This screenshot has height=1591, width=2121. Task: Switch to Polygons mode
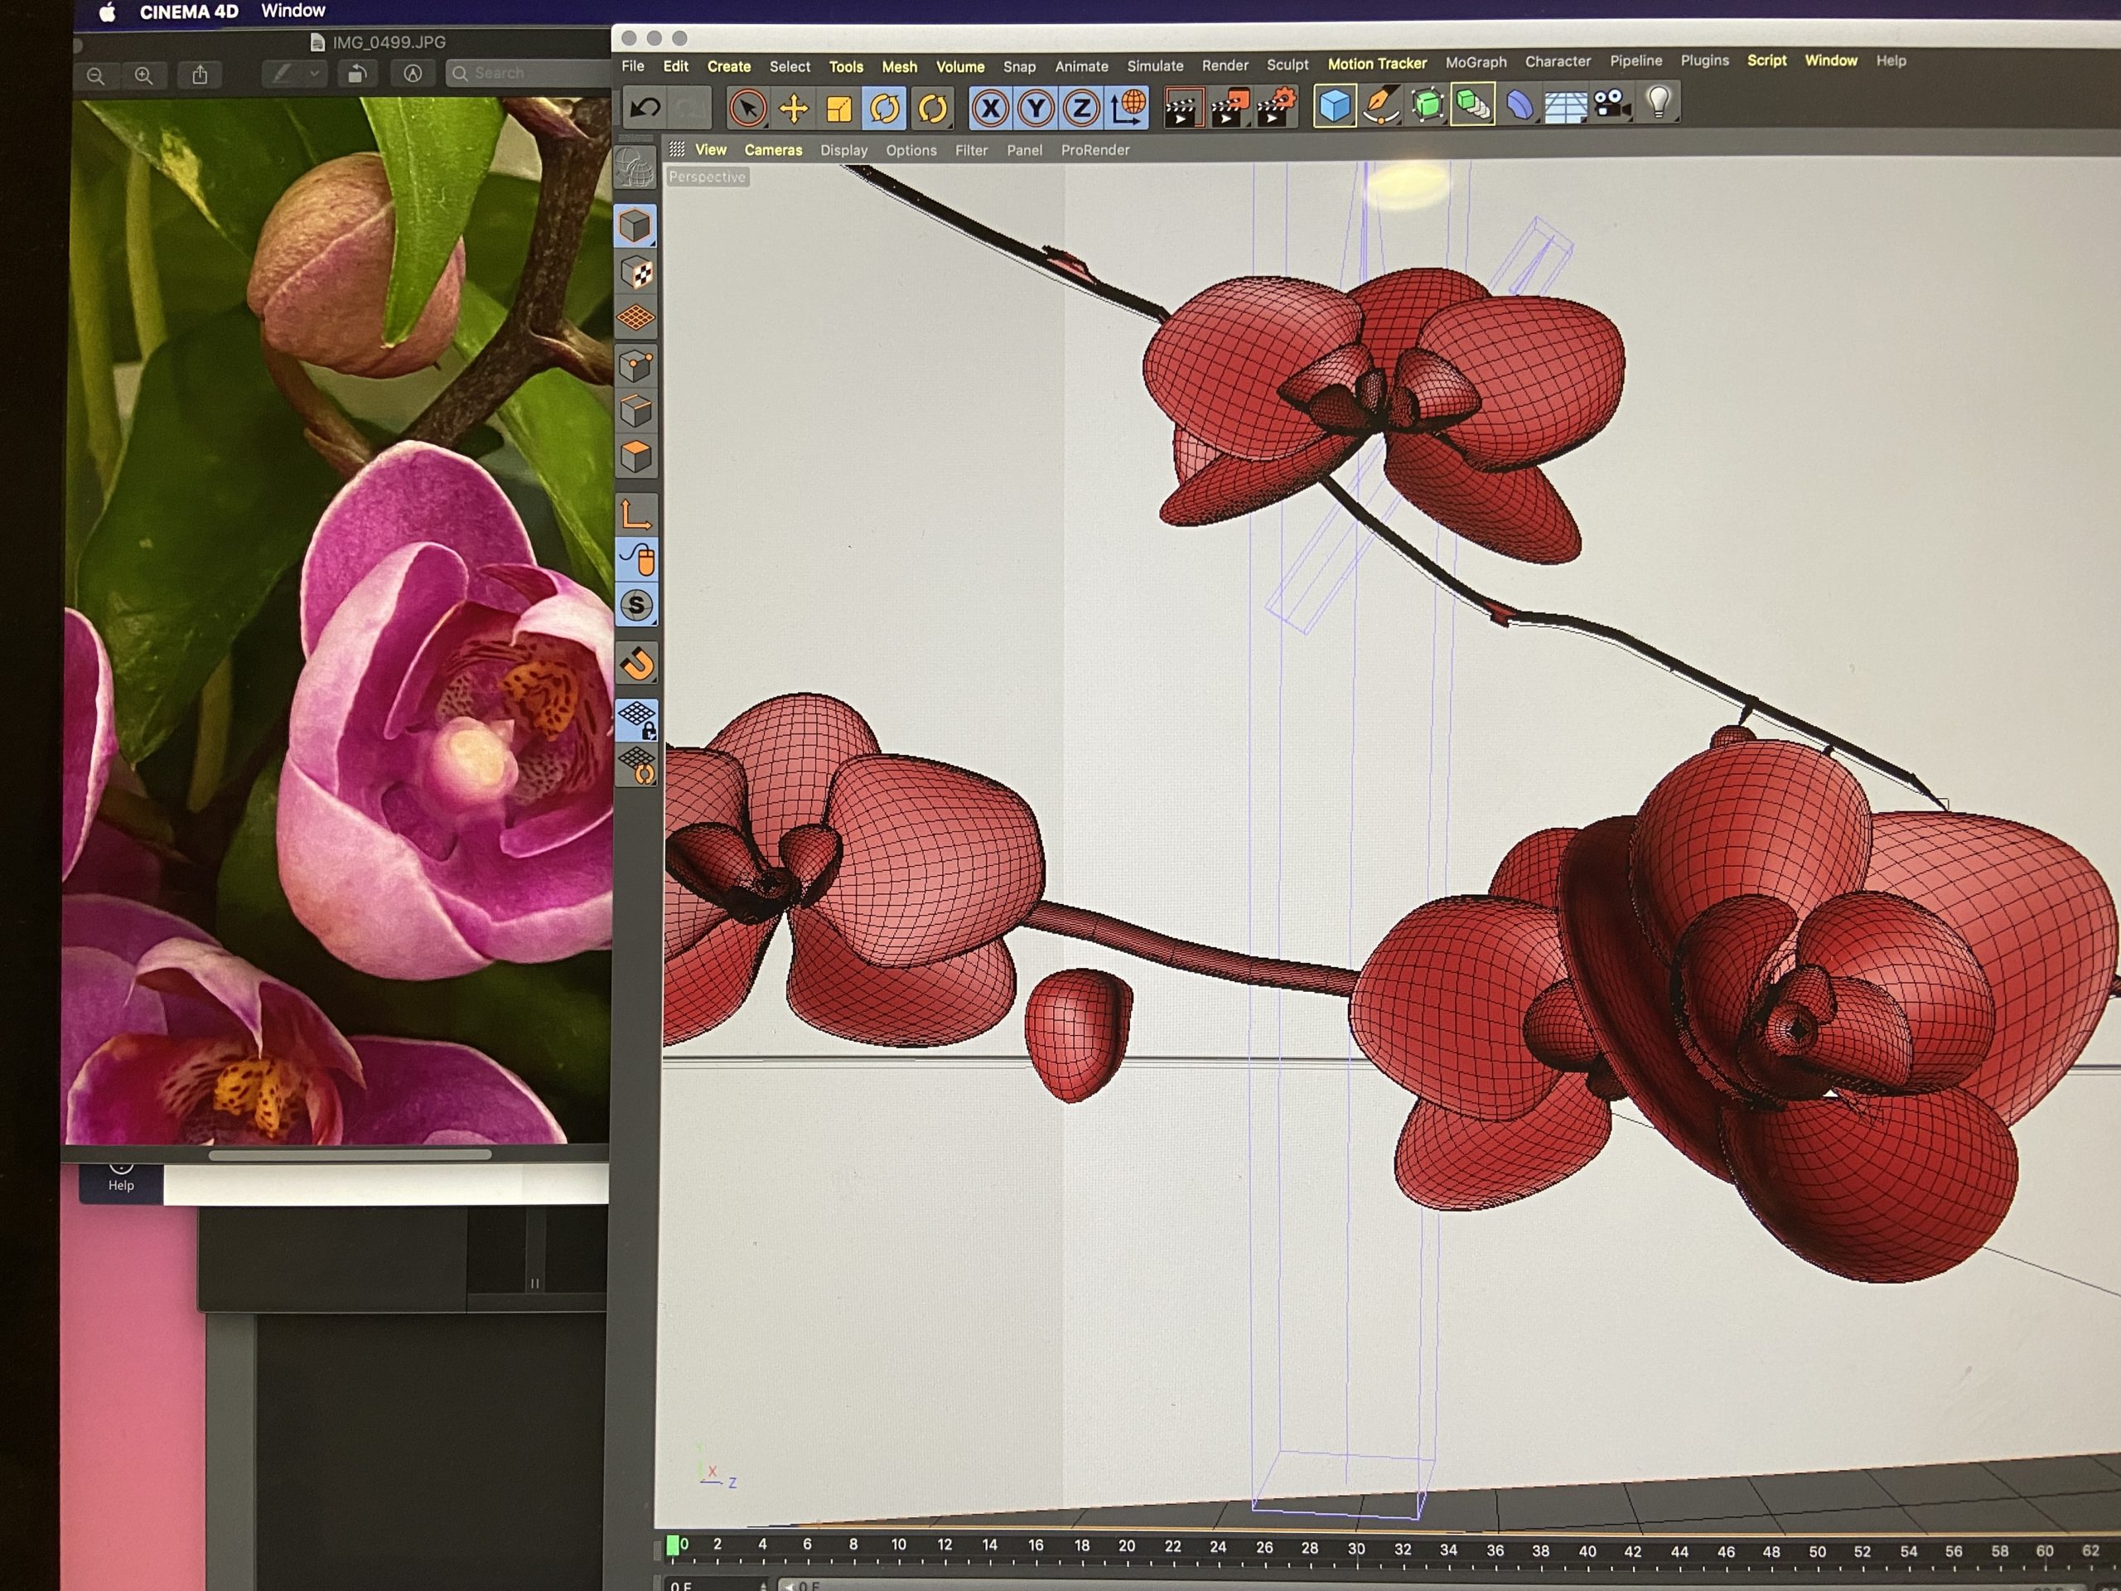(635, 457)
